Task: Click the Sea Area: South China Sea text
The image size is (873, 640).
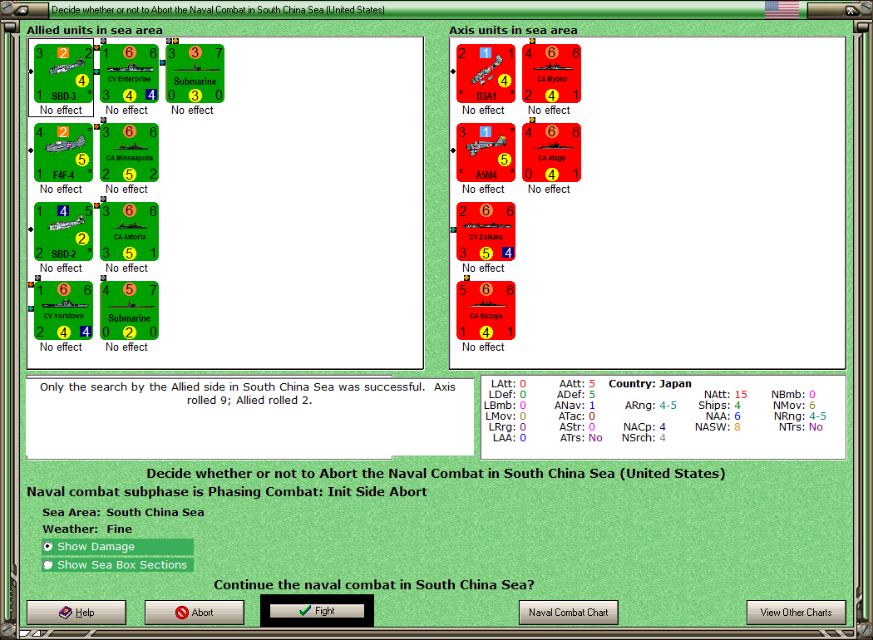Action: coord(124,512)
